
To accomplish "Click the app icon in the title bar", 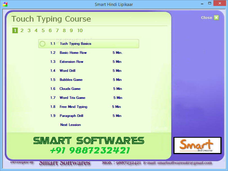I will click(x=5, y=4).
